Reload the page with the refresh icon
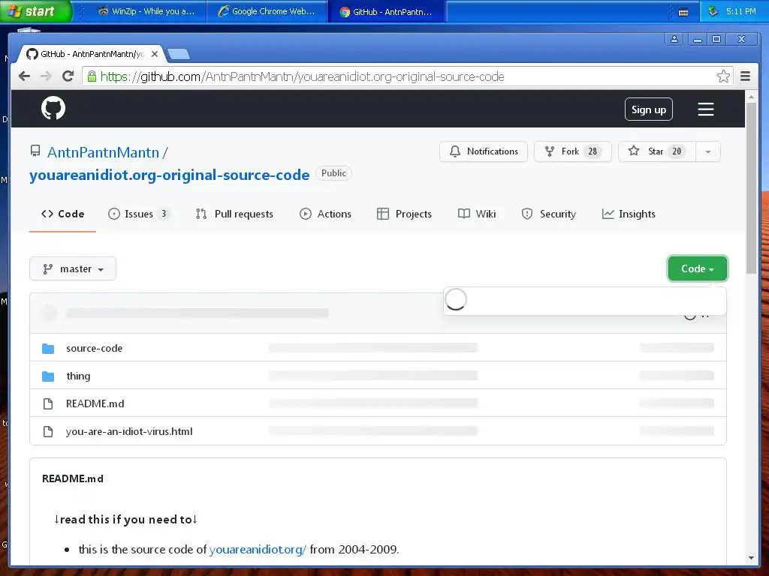Screen dimensions: 769x576 (x=68, y=76)
